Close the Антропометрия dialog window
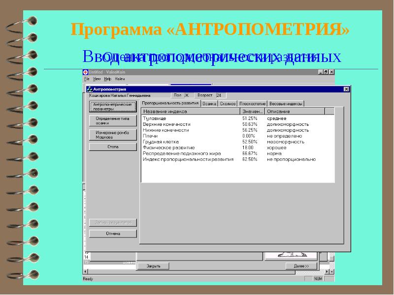 (x=346, y=89)
